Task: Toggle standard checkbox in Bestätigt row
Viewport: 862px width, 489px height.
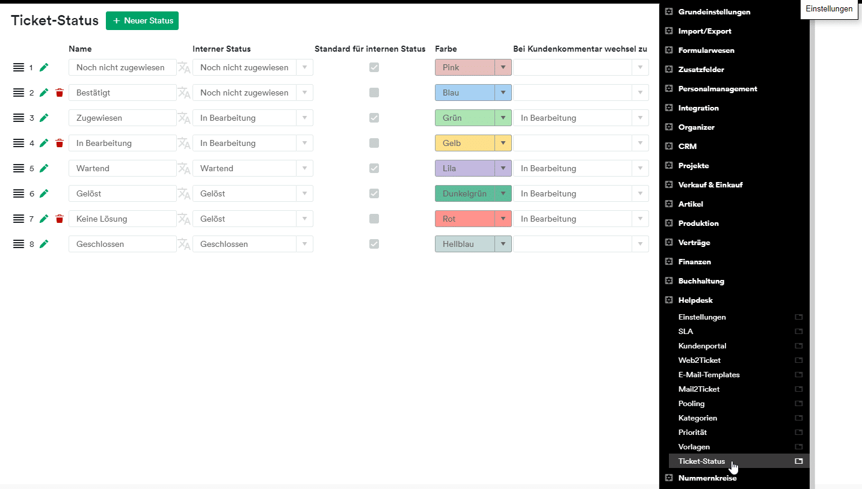Action: (374, 93)
